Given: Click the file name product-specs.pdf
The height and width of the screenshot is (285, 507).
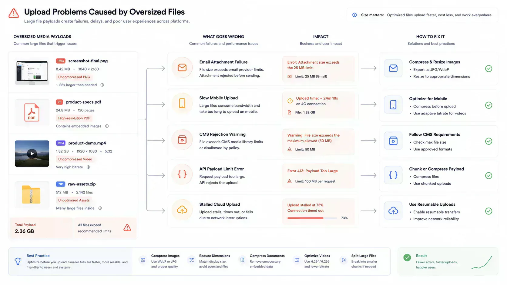Looking at the screenshot, I should [x=83, y=102].
